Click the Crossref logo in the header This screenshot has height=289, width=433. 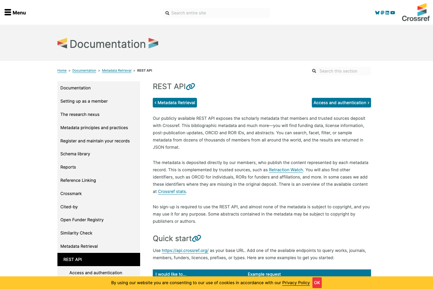pyautogui.click(x=416, y=12)
